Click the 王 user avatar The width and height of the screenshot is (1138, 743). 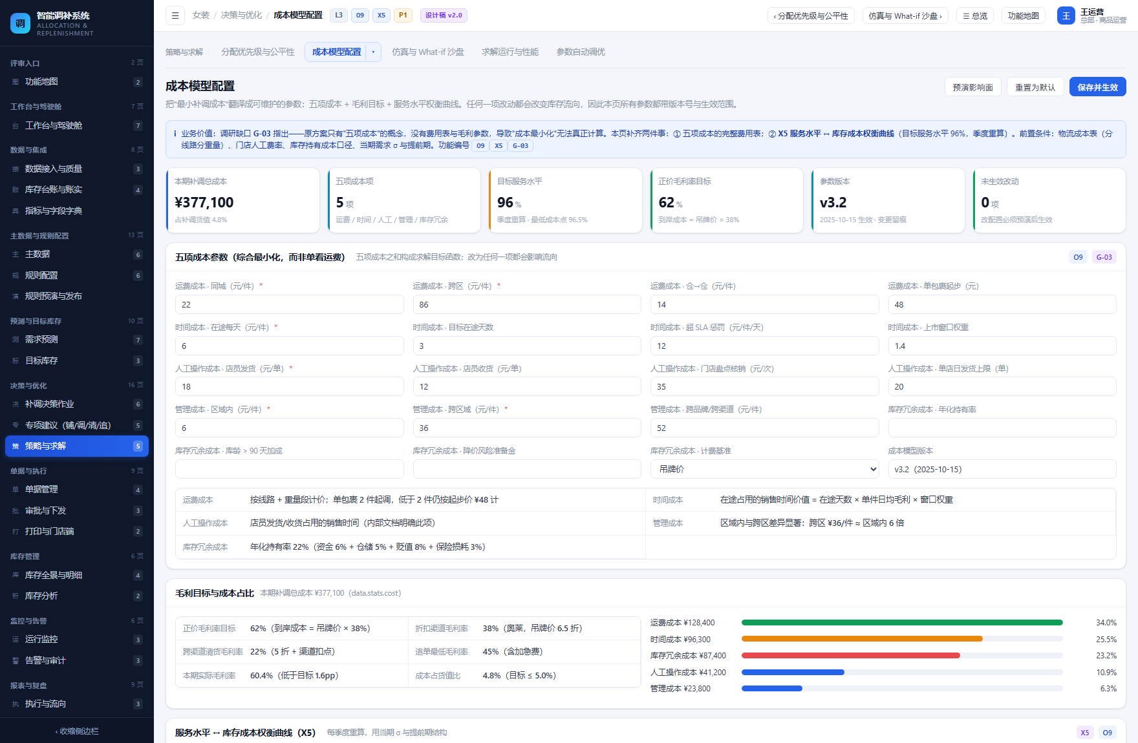(1066, 16)
